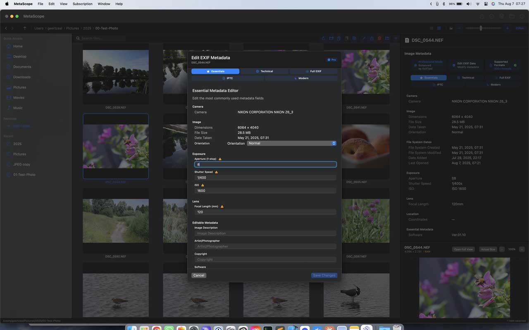
Task: Open the Subscription menu
Action: click(82, 4)
